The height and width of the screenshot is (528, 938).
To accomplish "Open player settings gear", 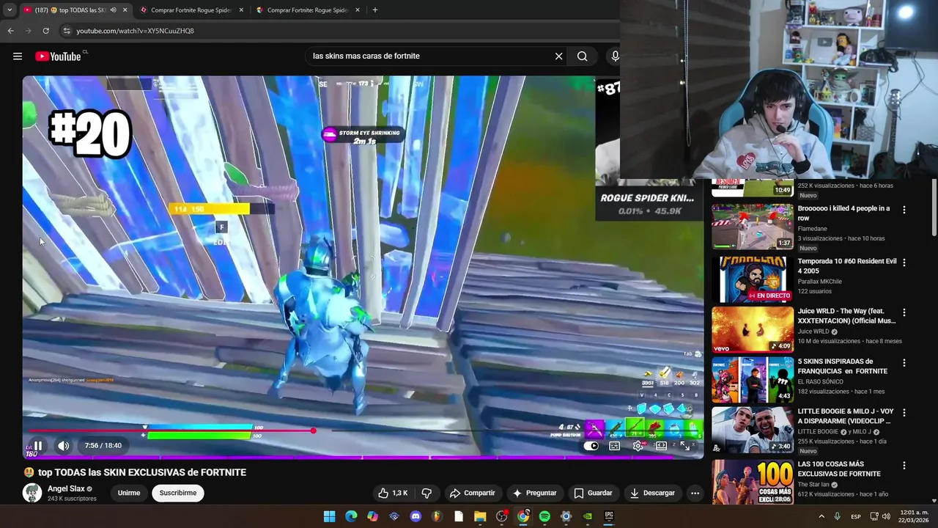I will [x=638, y=446].
